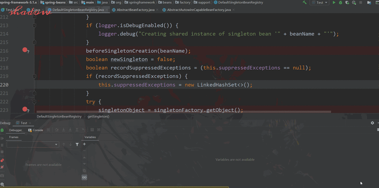This screenshot has height=188, width=379.
Task: Open the Console tab in debug panel
Action: pyautogui.click(x=35, y=130)
